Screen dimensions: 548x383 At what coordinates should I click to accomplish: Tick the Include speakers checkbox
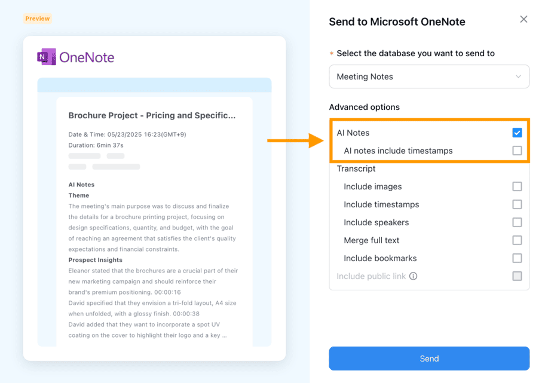pyautogui.click(x=517, y=222)
